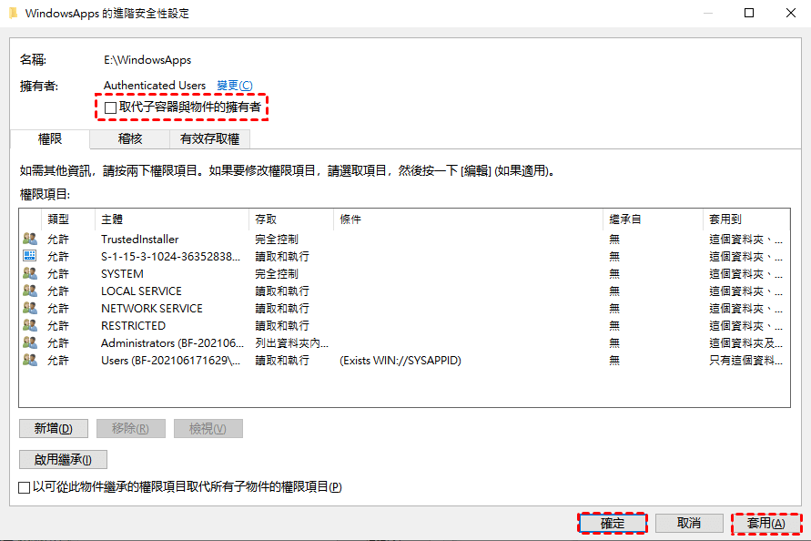
Task: Click the Users (BF-202106171629) row icon
Action: tap(30, 360)
